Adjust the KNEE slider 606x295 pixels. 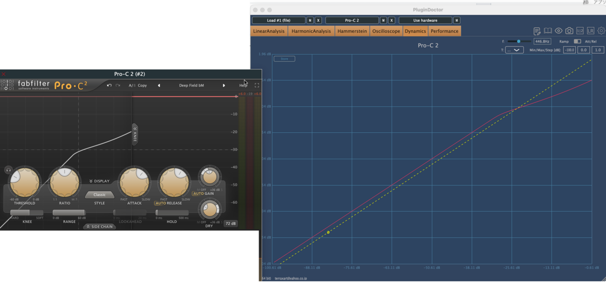point(27,213)
